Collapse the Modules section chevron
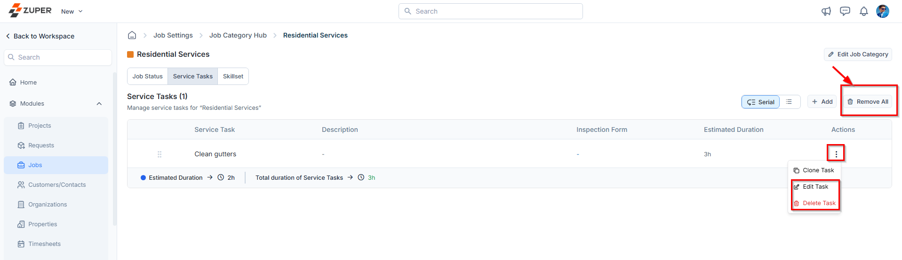Viewport: 902px width, 260px height. tap(99, 104)
